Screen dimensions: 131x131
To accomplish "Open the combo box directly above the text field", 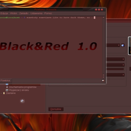I will (115, 65).
